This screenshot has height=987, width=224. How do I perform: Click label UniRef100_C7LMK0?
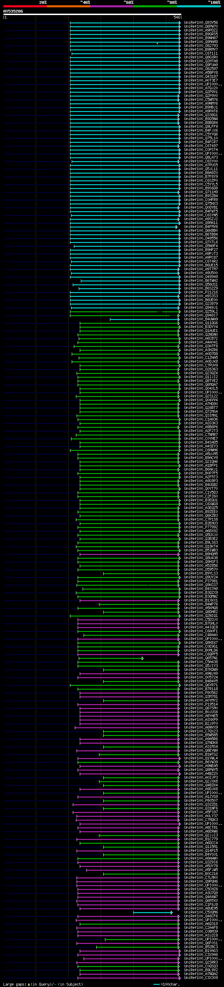pyautogui.click(x=201, y=877)
